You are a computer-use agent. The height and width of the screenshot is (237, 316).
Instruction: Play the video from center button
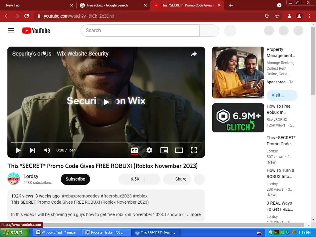tap(106, 102)
